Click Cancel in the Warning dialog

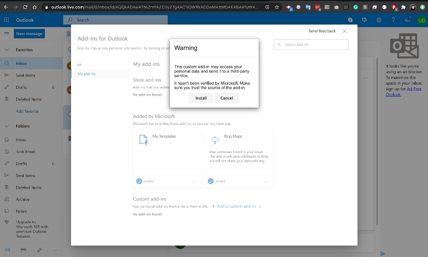227,98
